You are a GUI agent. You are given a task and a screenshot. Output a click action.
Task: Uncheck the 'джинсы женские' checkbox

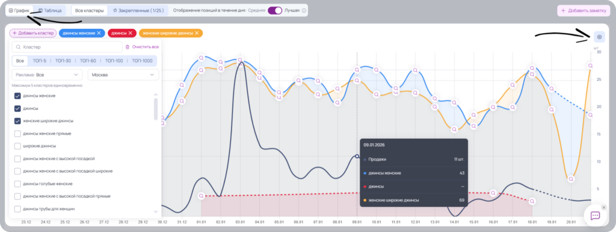(17, 96)
